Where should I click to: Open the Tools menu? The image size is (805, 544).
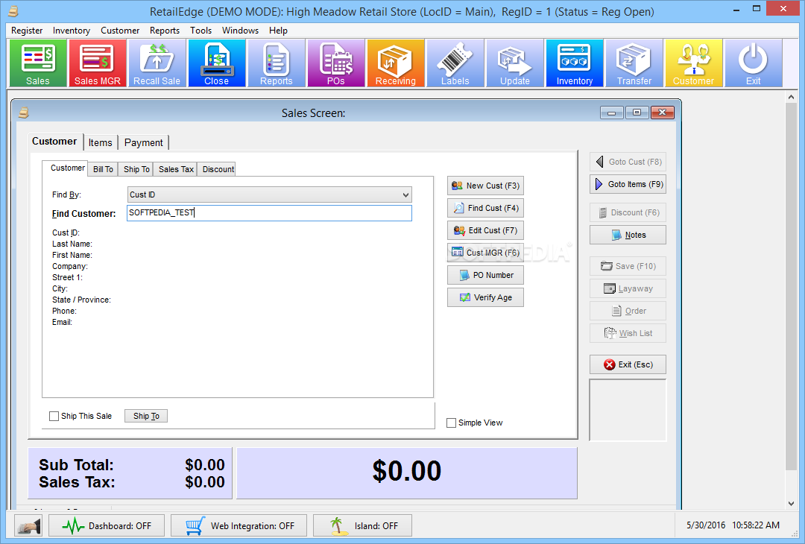[201, 31]
